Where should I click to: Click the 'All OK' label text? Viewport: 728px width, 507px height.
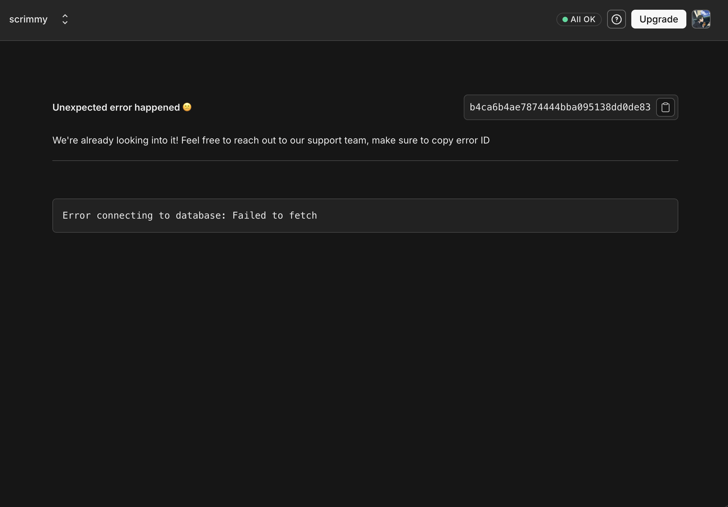coord(583,19)
